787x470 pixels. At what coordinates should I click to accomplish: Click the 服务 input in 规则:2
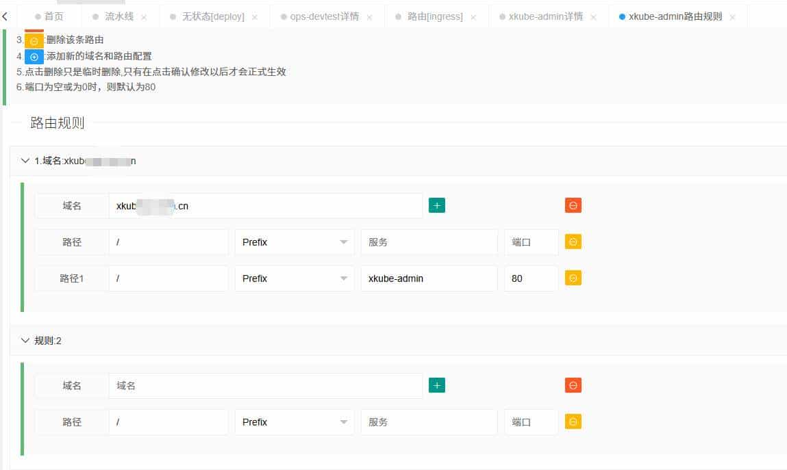coord(429,421)
